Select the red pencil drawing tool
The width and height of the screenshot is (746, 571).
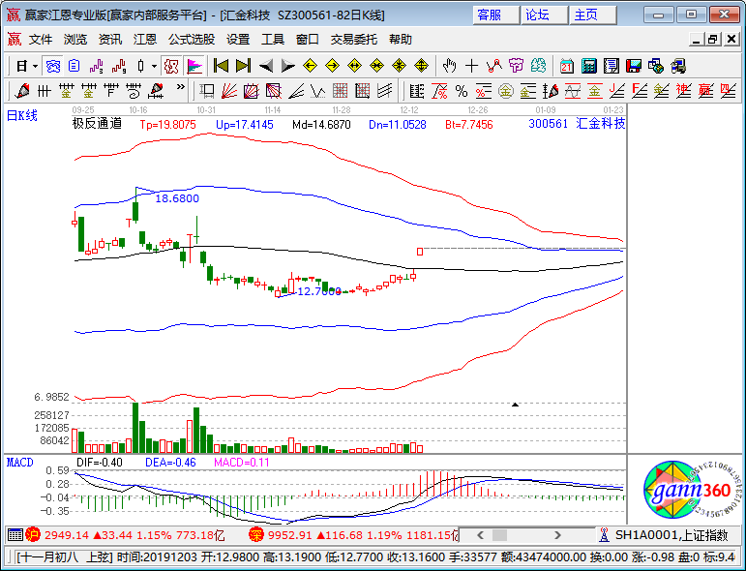click(x=22, y=90)
